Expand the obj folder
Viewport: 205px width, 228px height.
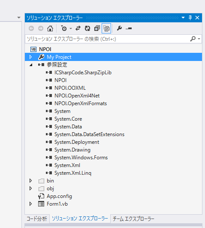tap(30, 188)
